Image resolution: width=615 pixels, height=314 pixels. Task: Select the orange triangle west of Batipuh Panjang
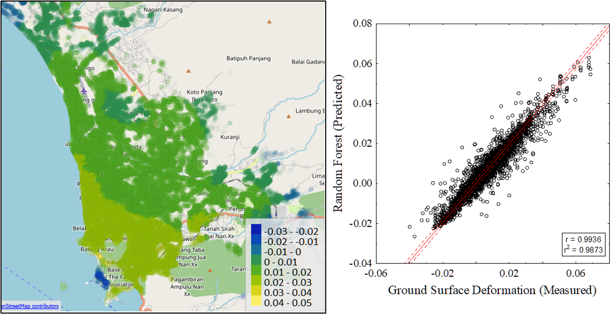(x=188, y=71)
